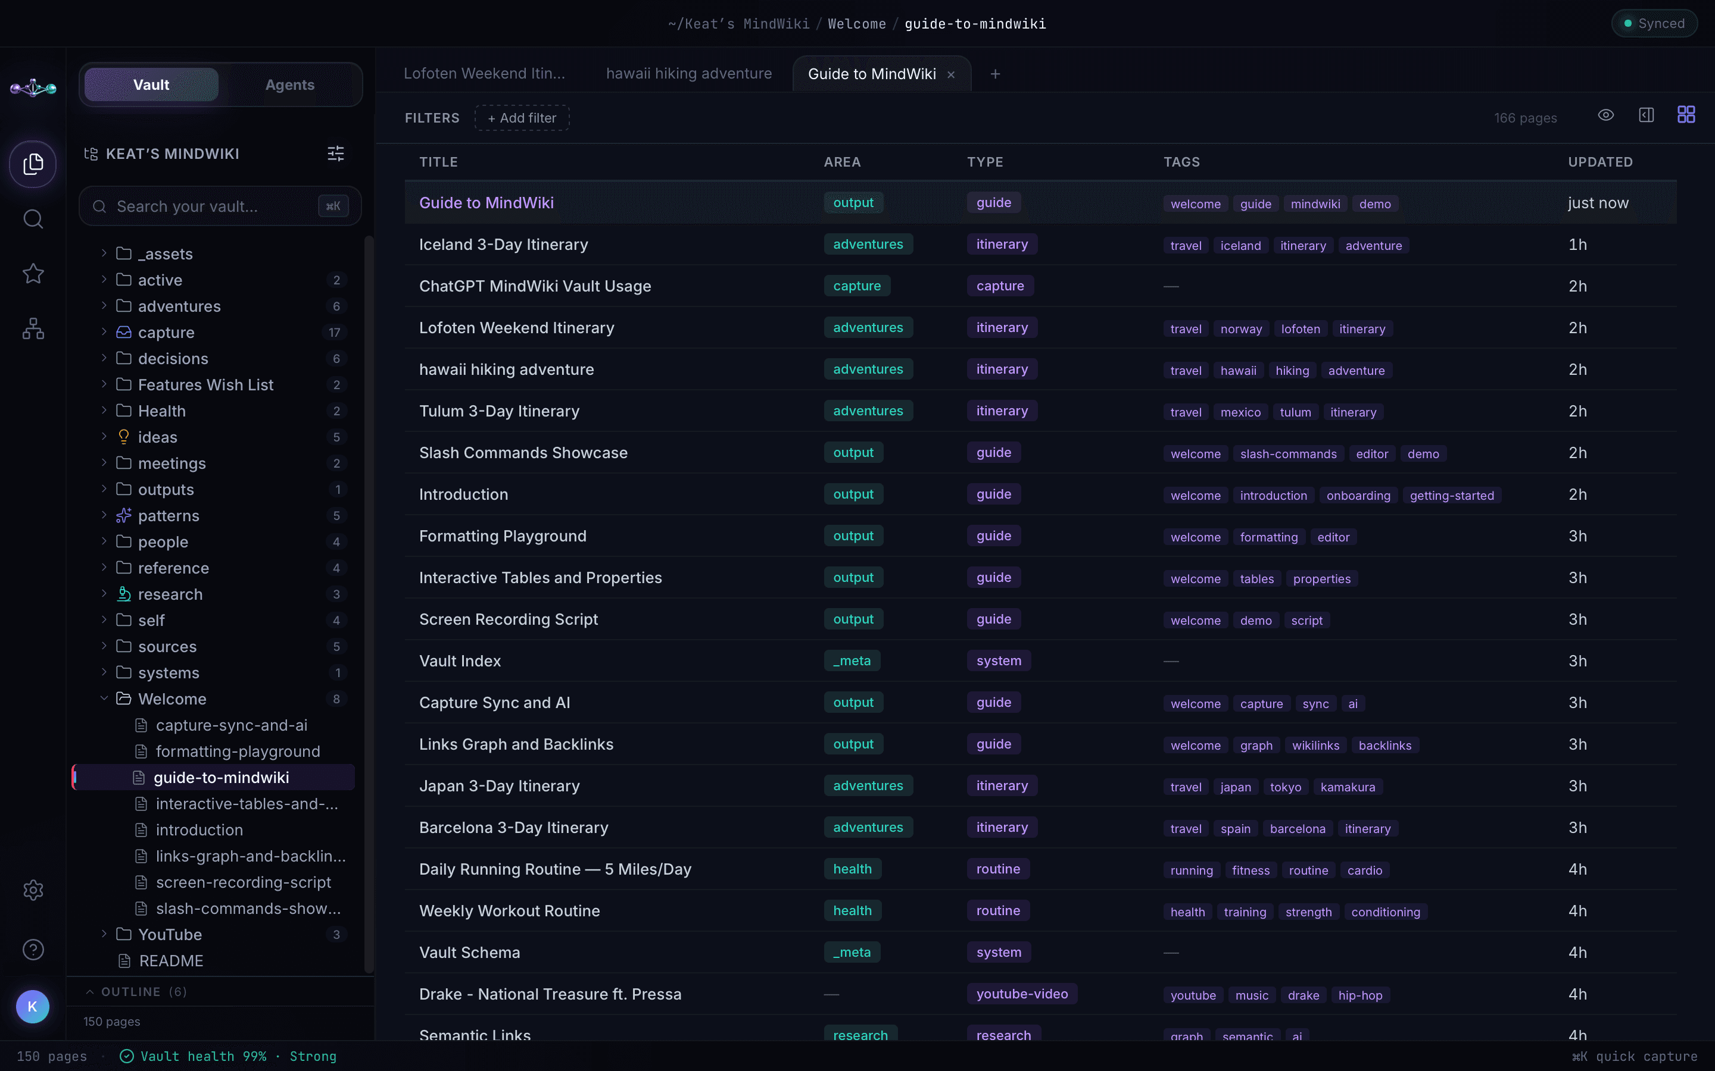This screenshot has height=1071, width=1715.
Task: Open introduction file in Welcome folder
Action: coord(199,829)
